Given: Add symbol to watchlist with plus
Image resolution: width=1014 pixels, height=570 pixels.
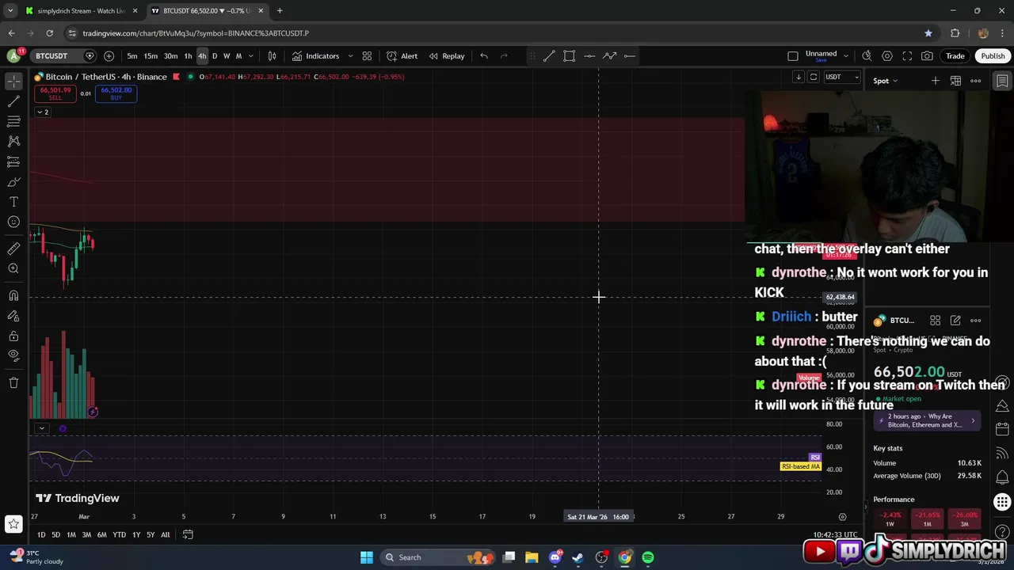Looking at the screenshot, I should [x=936, y=81].
